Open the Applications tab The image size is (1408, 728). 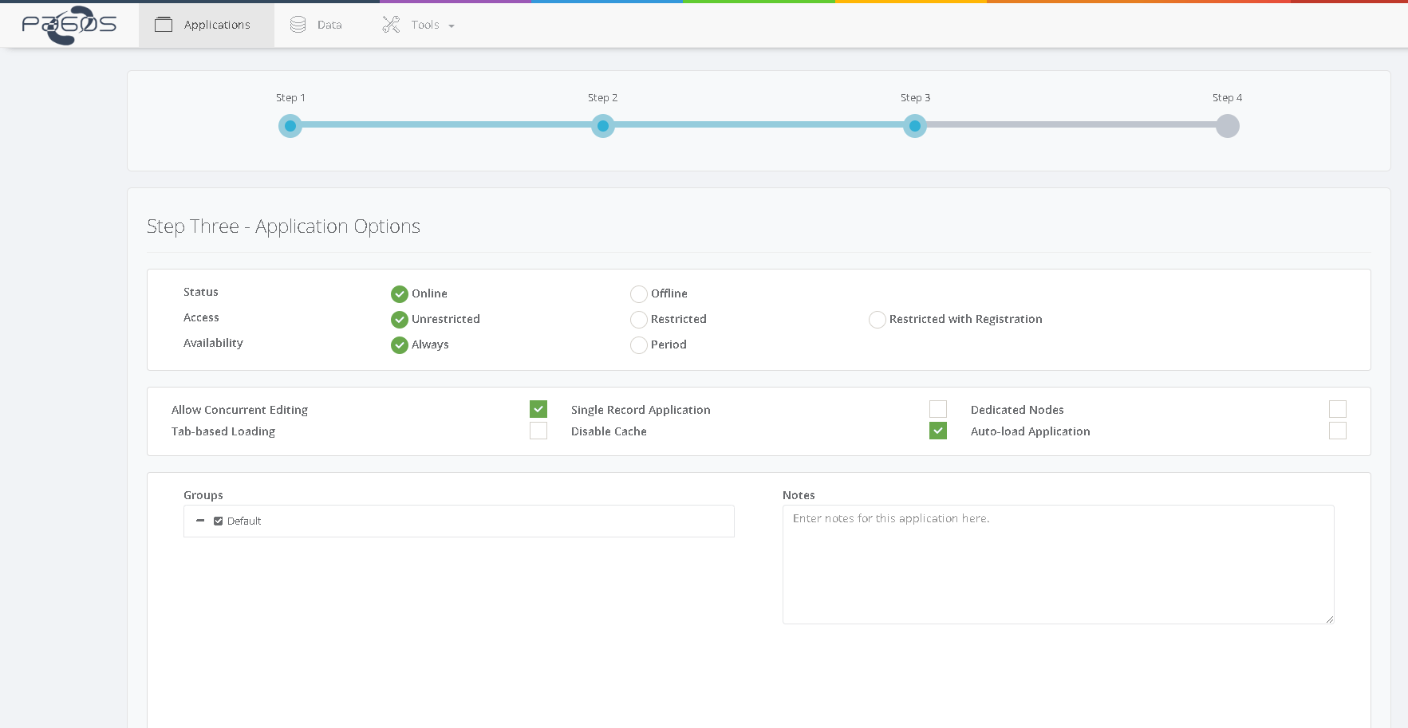pos(216,25)
